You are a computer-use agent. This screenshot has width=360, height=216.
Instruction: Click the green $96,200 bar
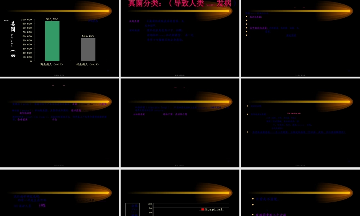pos(52,41)
